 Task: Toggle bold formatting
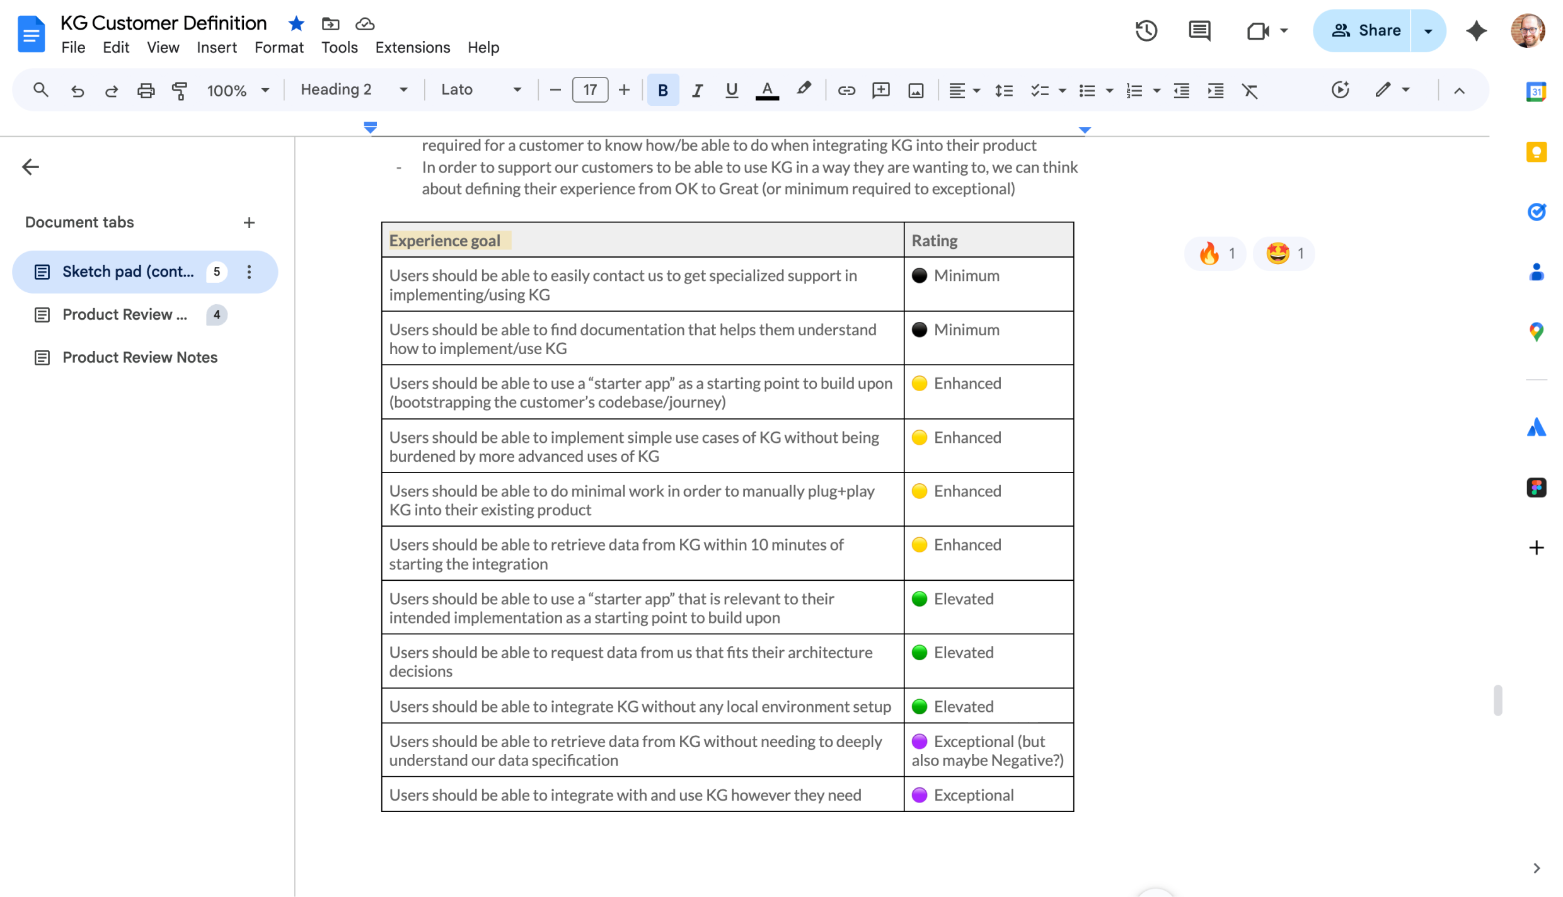coord(662,90)
